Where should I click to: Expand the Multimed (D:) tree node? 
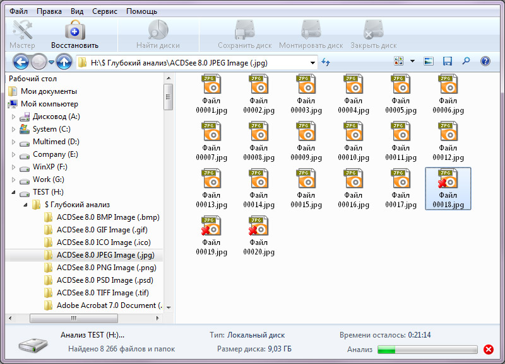click(x=13, y=142)
